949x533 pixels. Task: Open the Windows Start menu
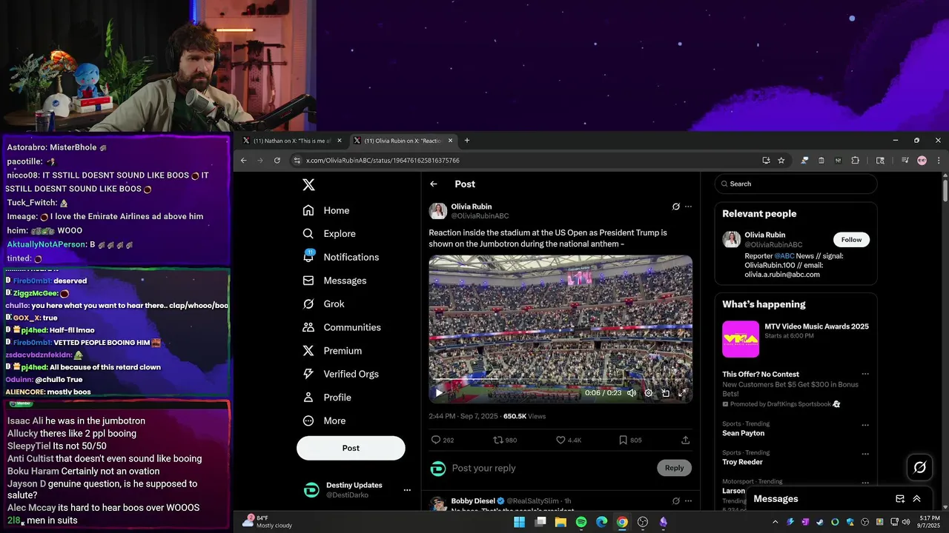tap(520, 522)
